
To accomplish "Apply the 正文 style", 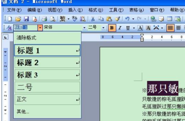I will pos(47,100).
